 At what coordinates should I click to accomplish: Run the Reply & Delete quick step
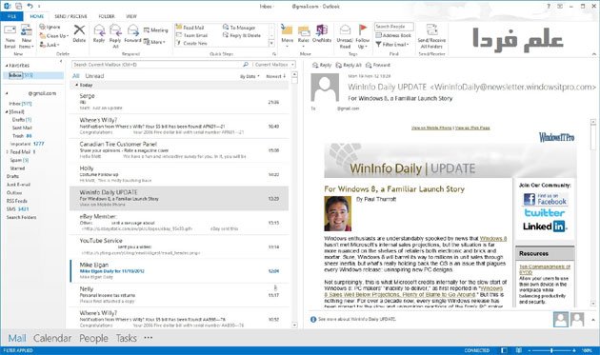(x=242, y=35)
